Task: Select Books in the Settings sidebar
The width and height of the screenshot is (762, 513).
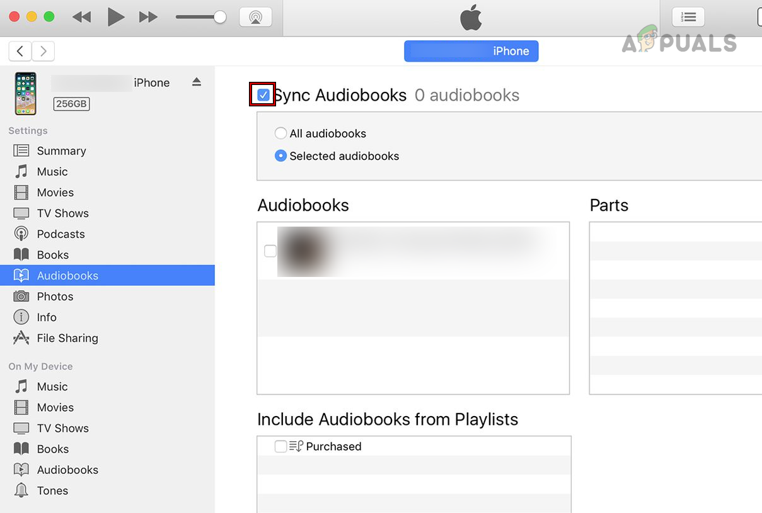Action: click(x=54, y=254)
